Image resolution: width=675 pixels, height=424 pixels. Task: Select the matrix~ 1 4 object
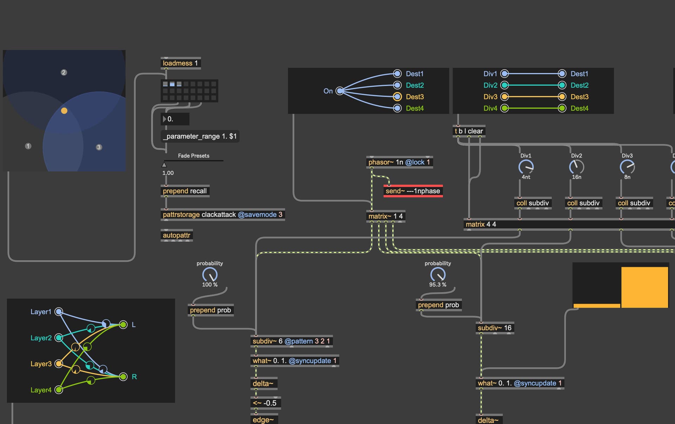point(386,216)
